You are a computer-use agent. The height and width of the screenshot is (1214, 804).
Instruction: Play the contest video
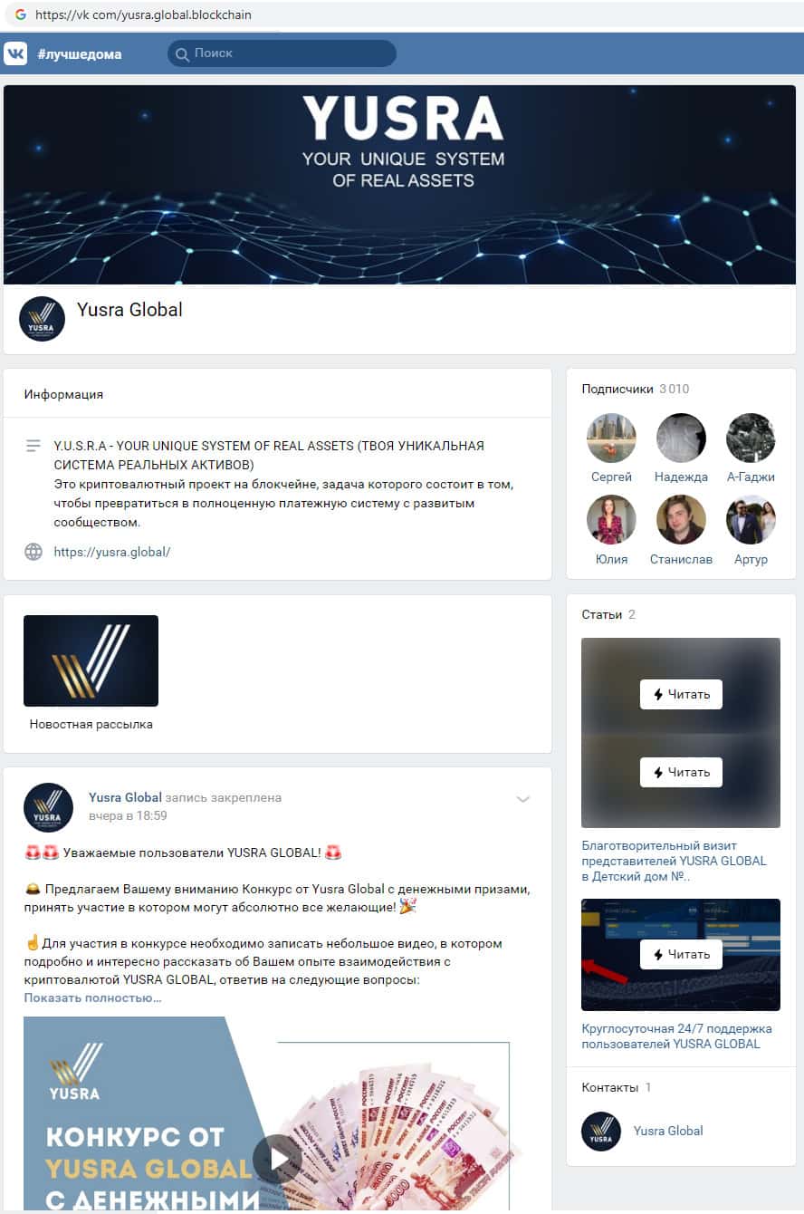[277, 1159]
